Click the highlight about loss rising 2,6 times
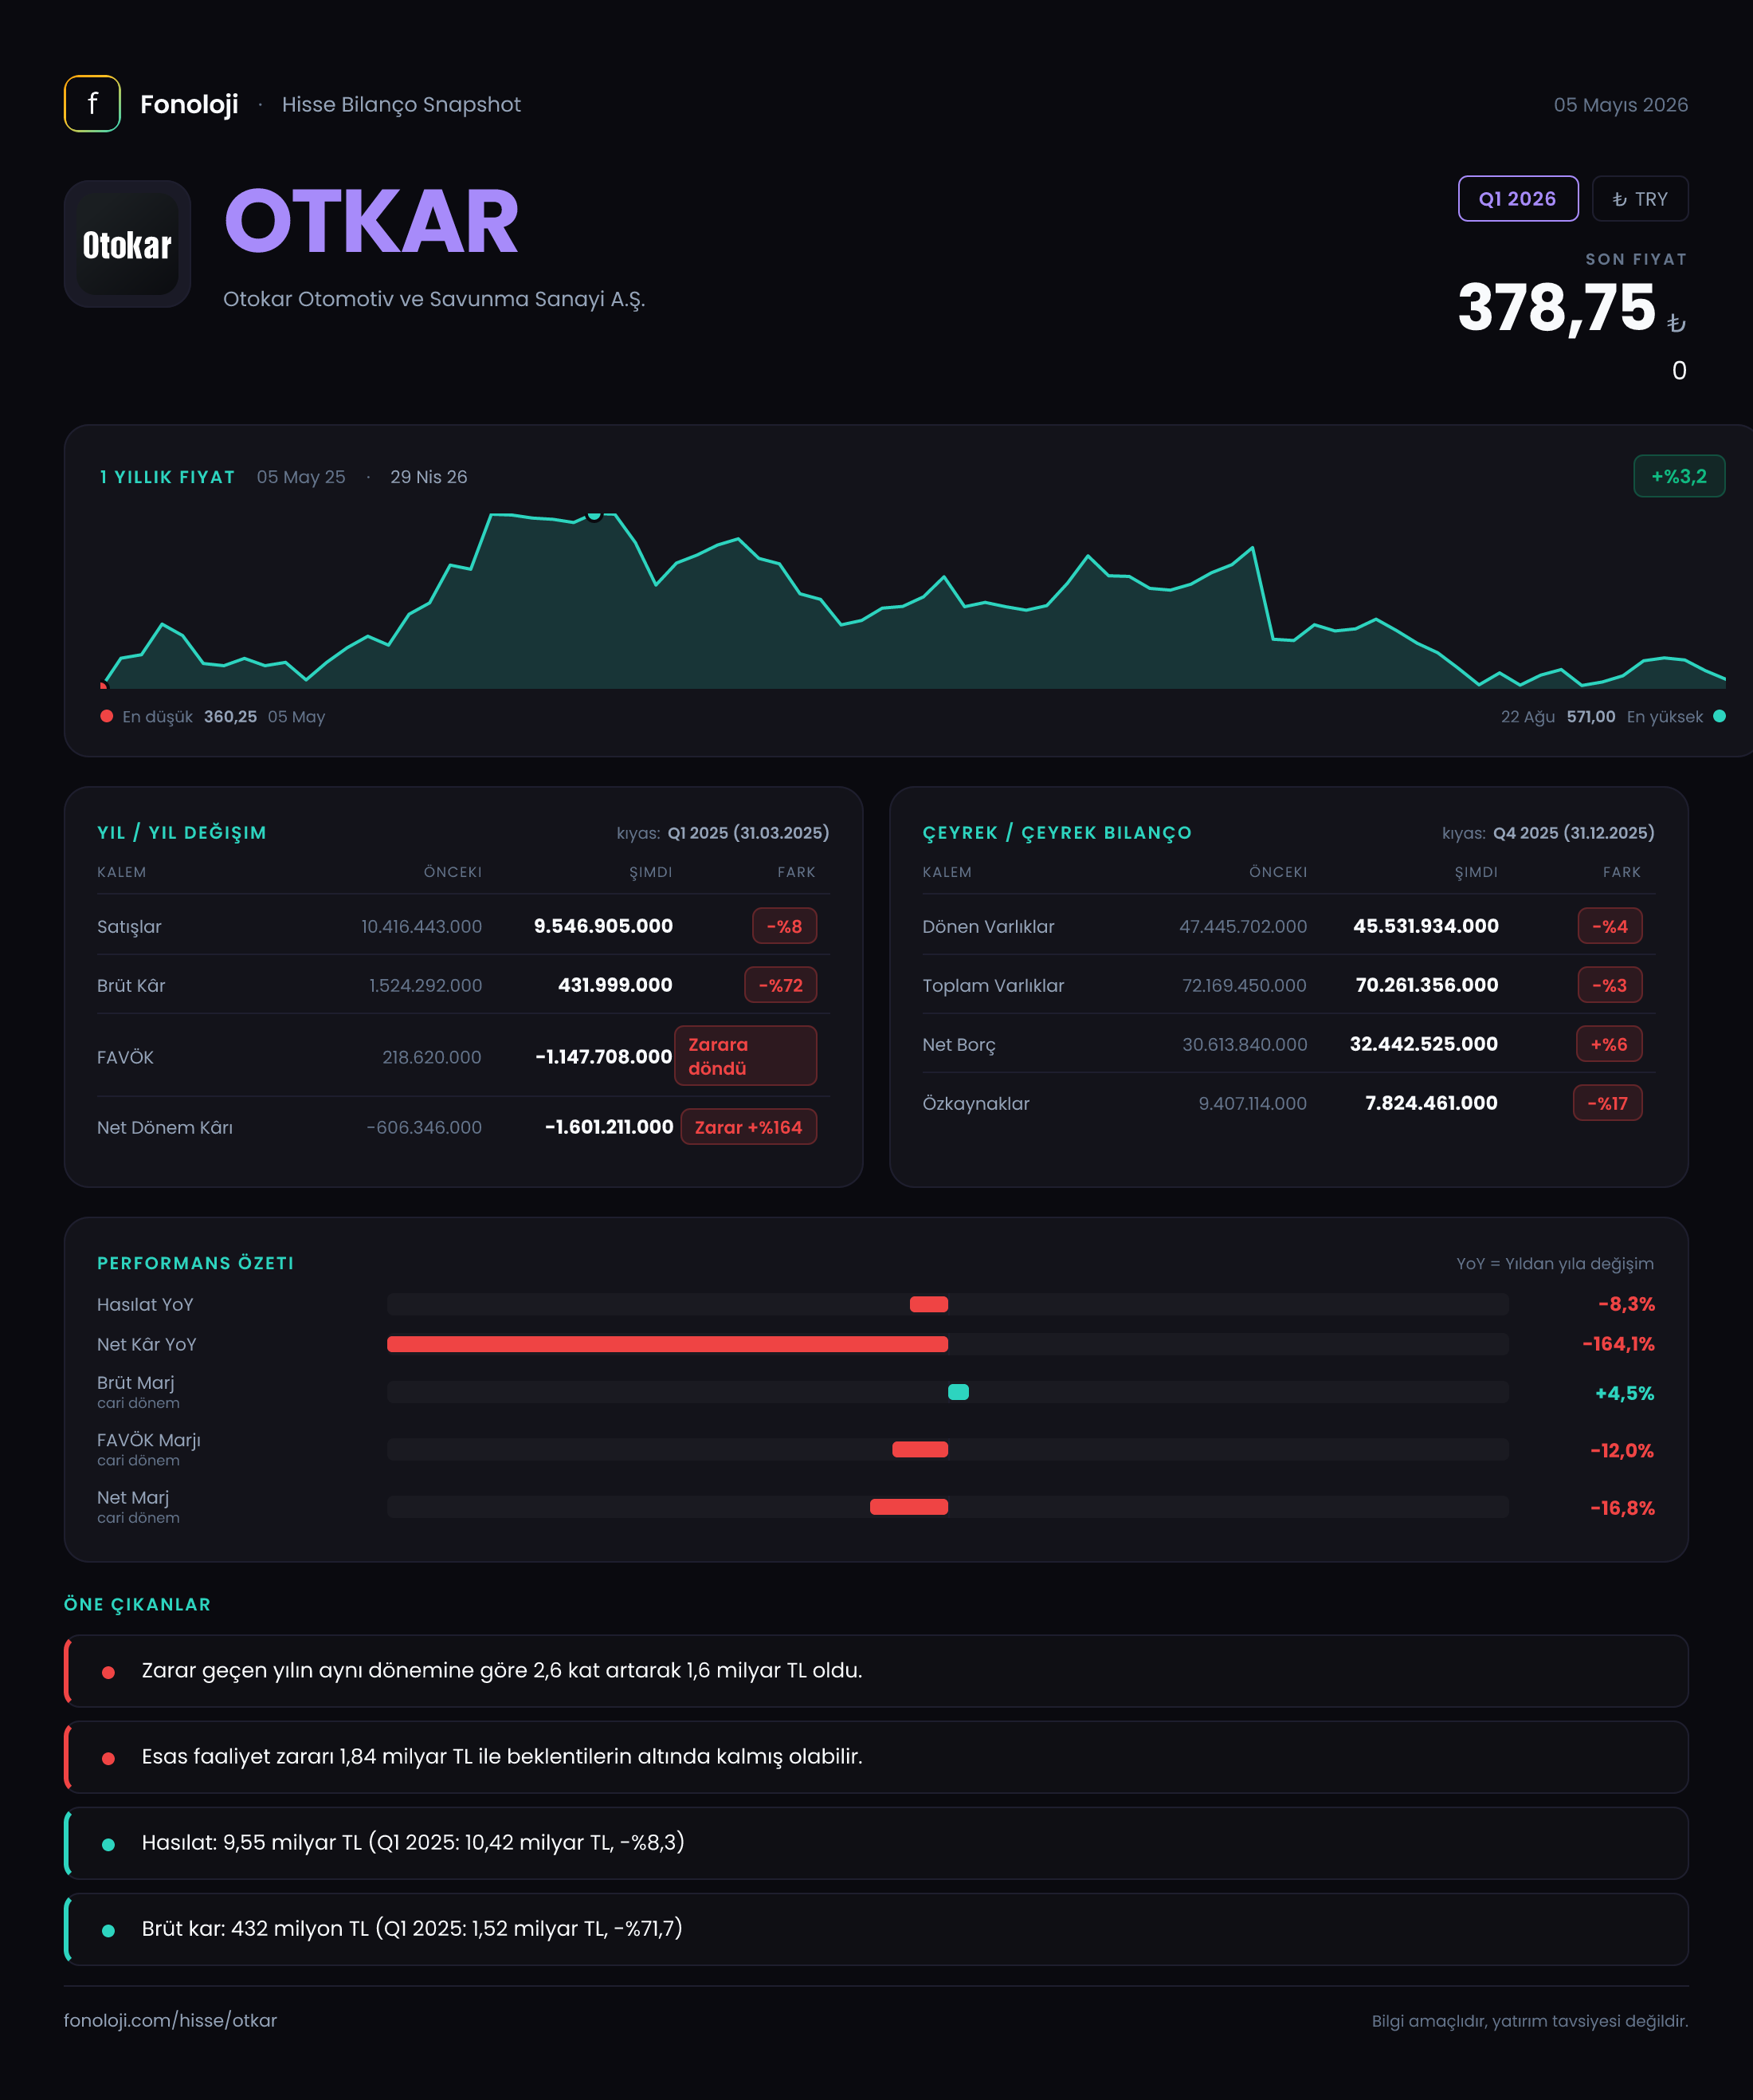Screen dimensions: 1753x2100 876,1671
